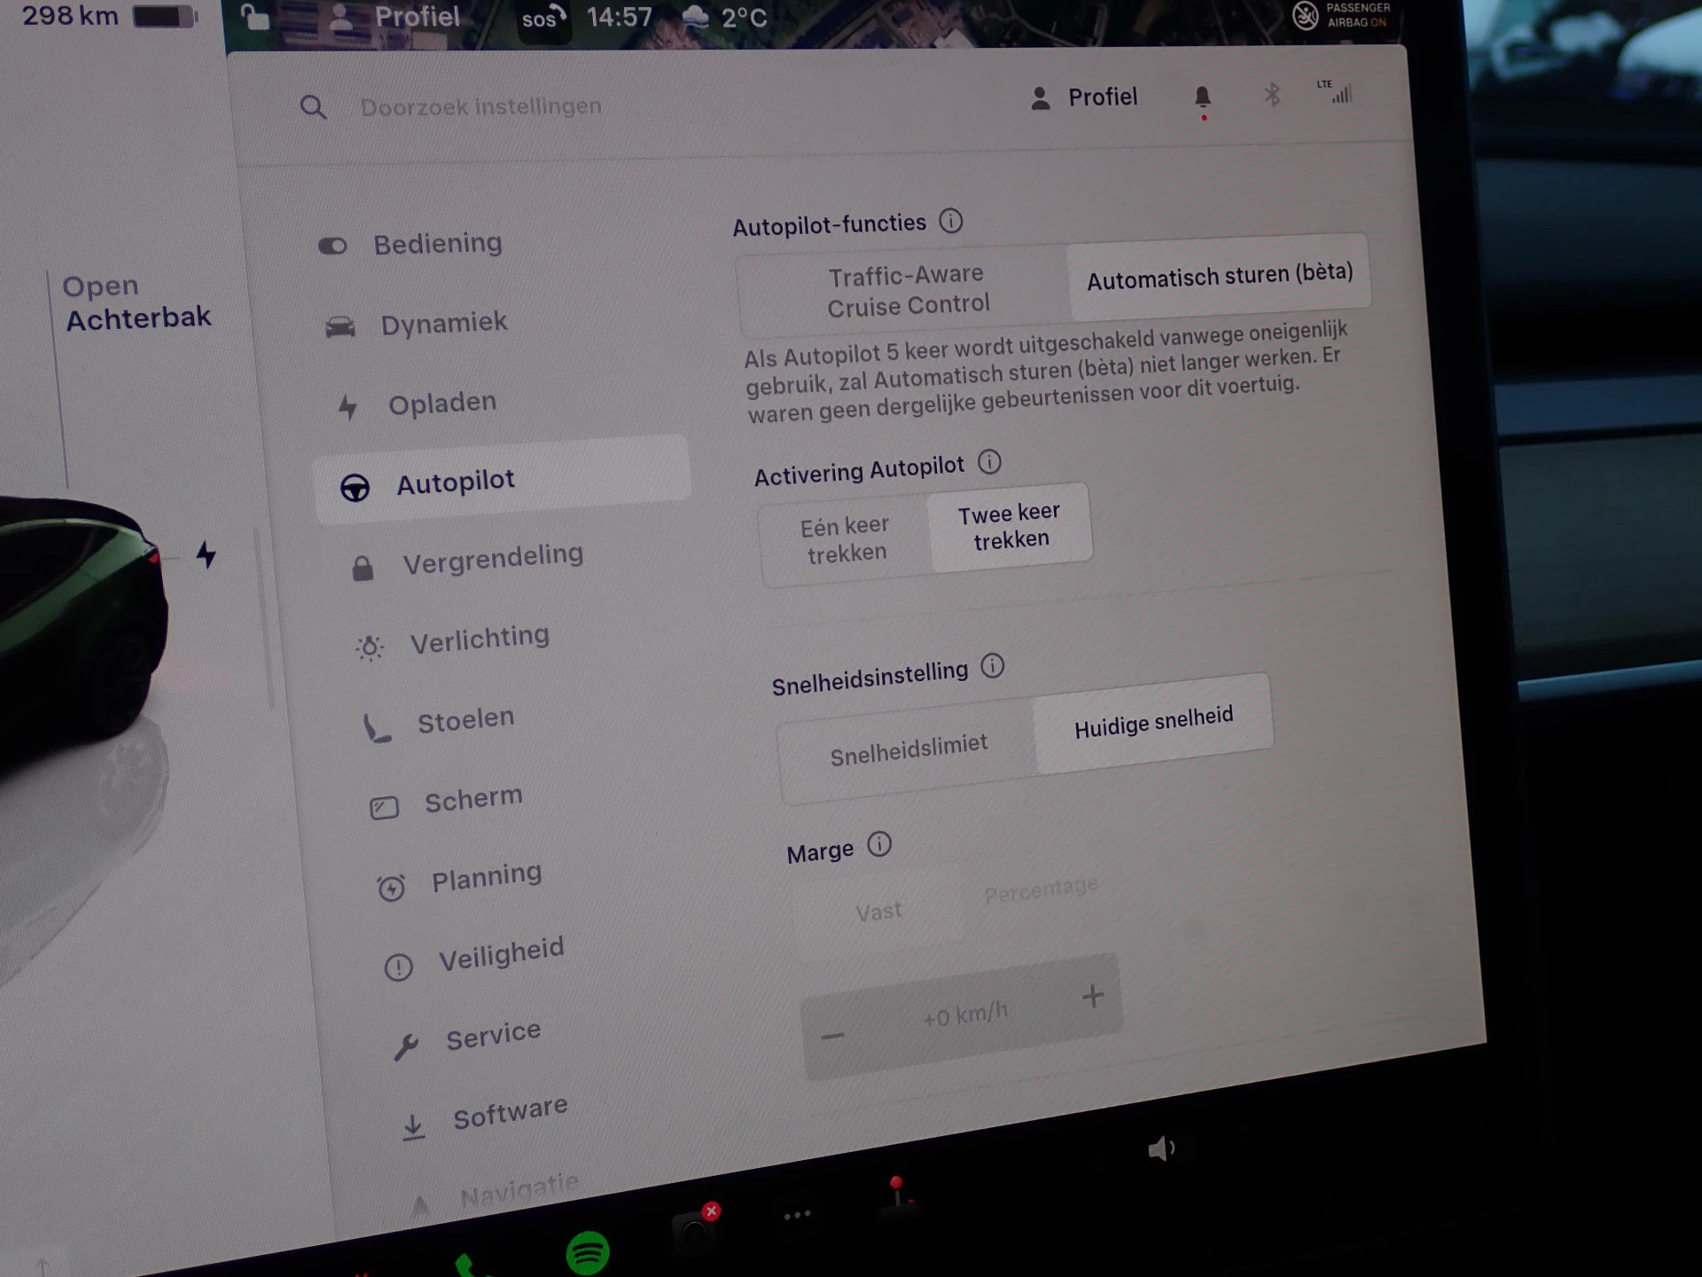Click the volume speaker icon
This screenshot has width=1702, height=1277.
point(1160,1149)
